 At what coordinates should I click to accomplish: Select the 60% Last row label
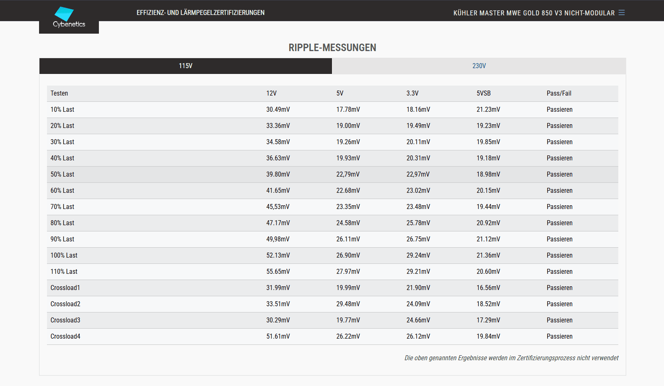click(x=62, y=191)
